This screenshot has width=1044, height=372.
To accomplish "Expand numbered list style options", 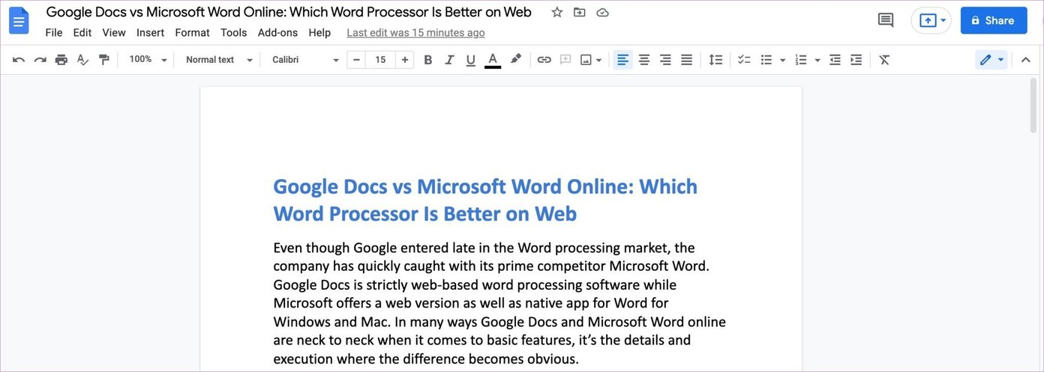I will pos(817,60).
